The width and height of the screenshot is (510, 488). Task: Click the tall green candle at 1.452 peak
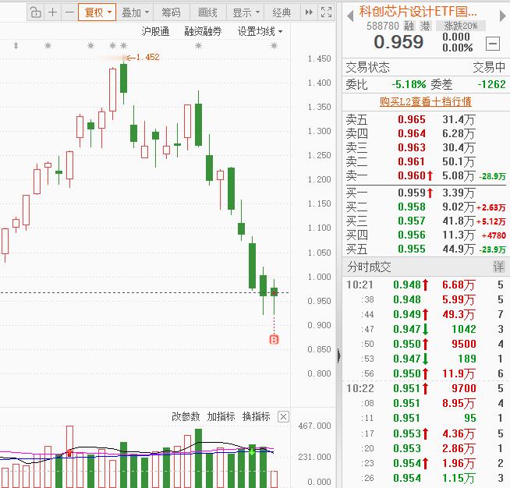click(x=123, y=78)
